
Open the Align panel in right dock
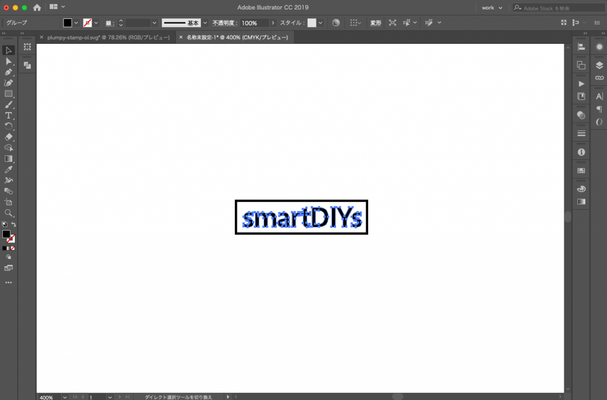(x=581, y=47)
